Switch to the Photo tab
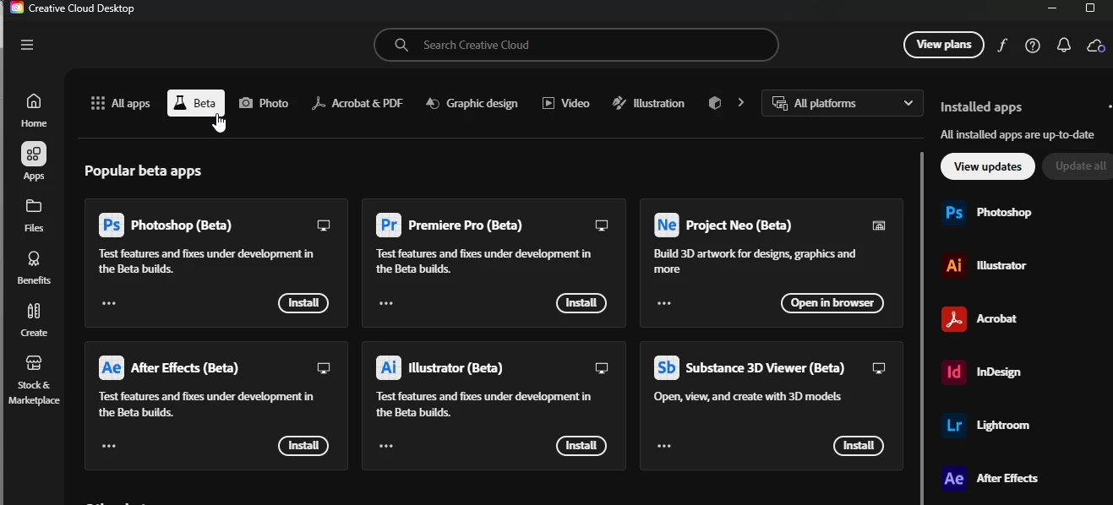 pyautogui.click(x=264, y=103)
